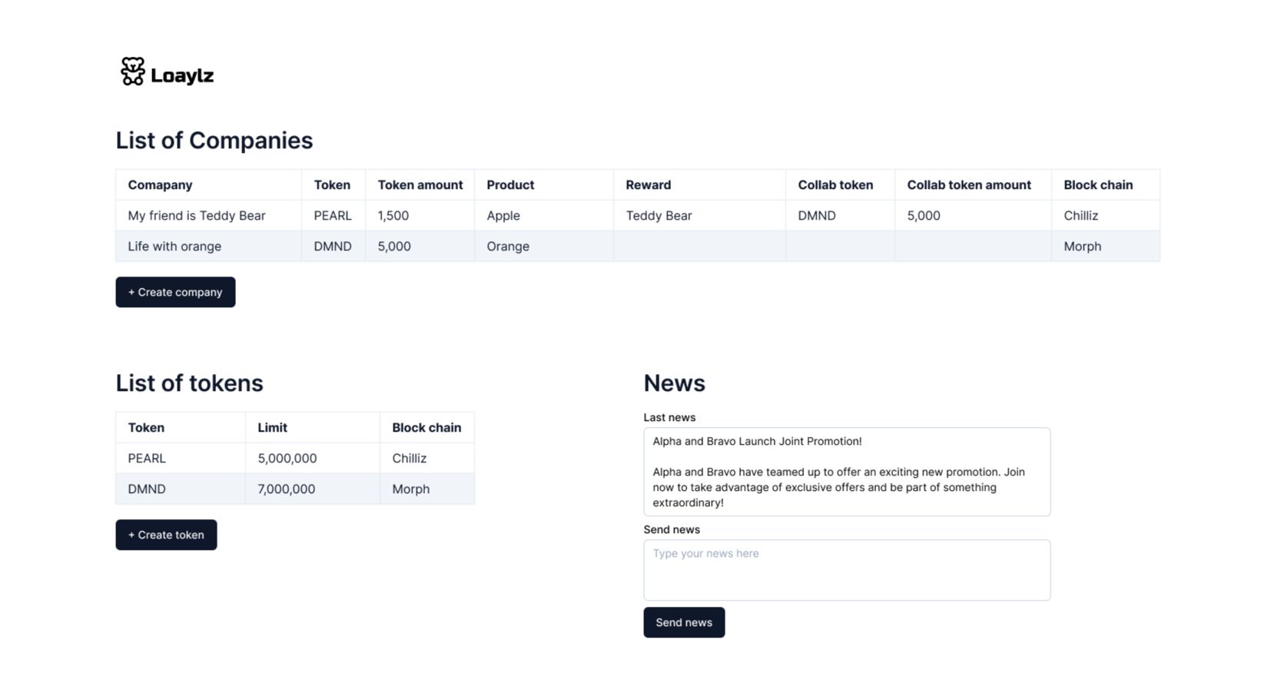Click the 'Last news' field label
The image size is (1268, 699).
click(669, 418)
